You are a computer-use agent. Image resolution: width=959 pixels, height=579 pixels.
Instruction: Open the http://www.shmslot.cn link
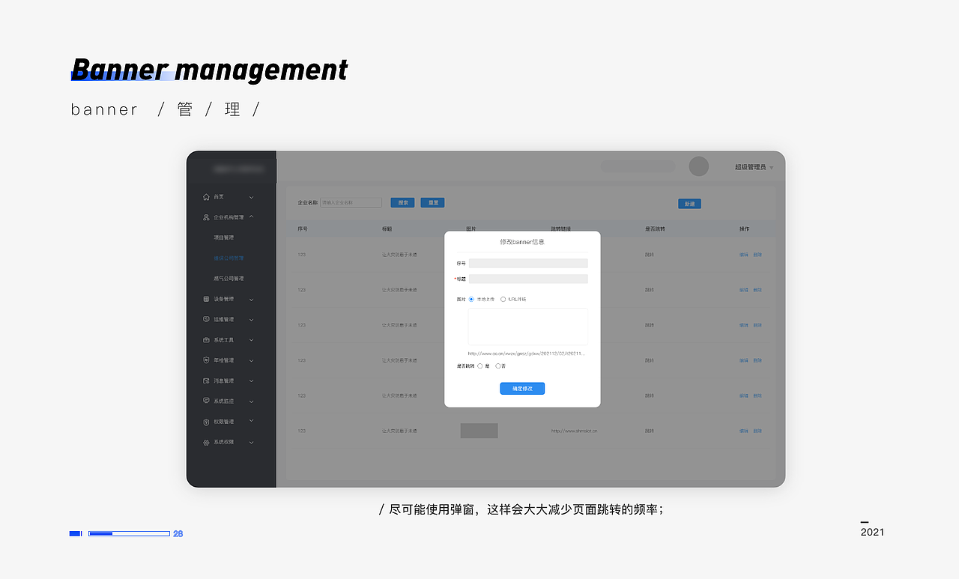[x=574, y=431]
